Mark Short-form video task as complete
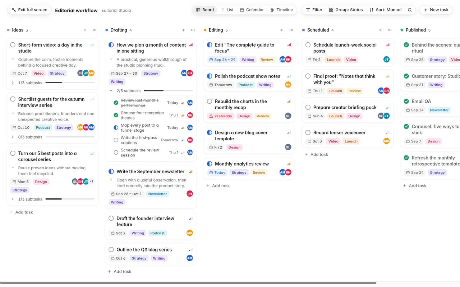The height and width of the screenshot is (287, 460). tap(13, 45)
